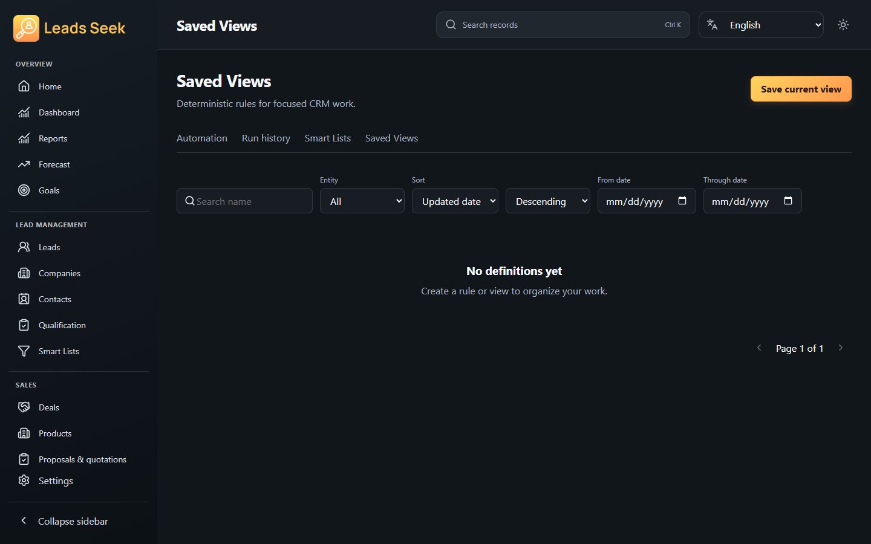871x544 pixels.
Task: Click the No definitions yet heading
Action: pyautogui.click(x=514, y=271)
